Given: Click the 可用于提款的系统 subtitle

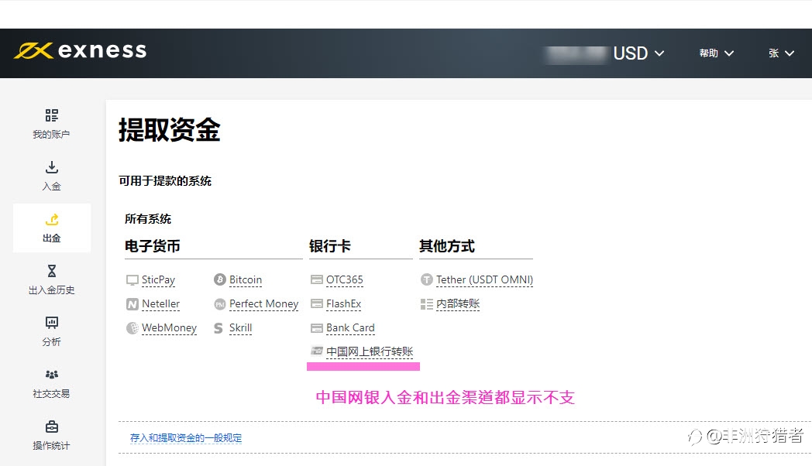Looking at the screenshot, I should pos(165,181).
